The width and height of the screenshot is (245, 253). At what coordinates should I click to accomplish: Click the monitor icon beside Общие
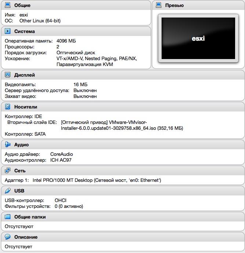click(x=7, y=5)
